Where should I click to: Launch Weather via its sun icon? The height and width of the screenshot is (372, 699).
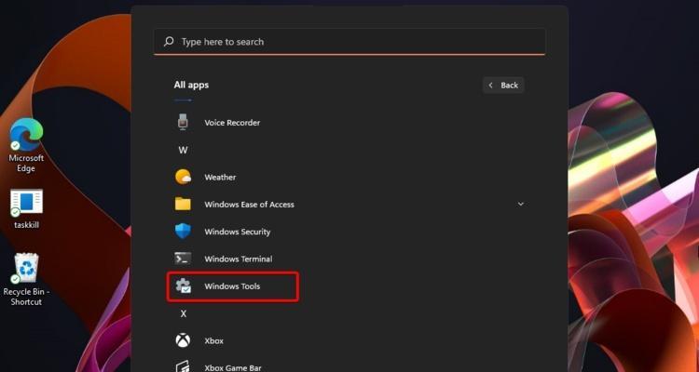pos(183,177)
